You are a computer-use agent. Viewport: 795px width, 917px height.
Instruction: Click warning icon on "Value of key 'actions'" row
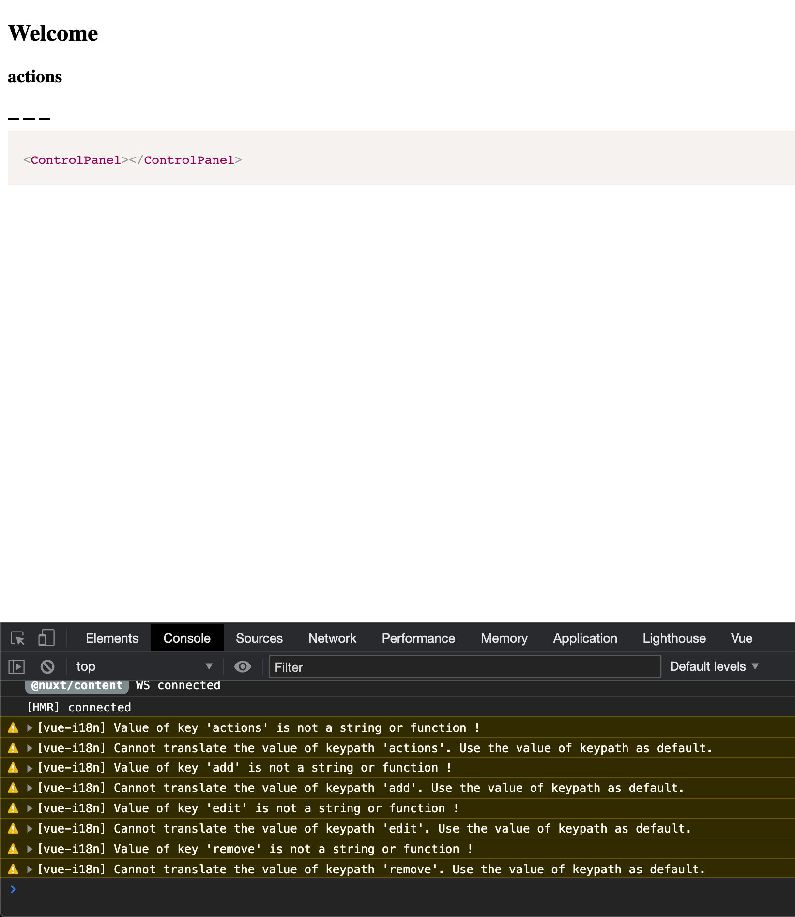tap(13, 727)
